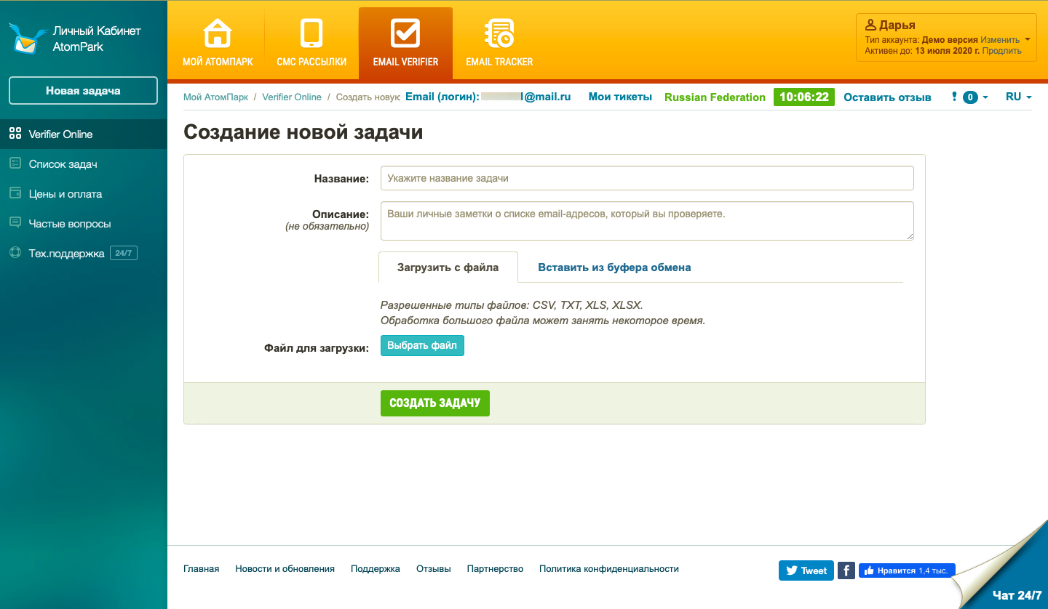Viewport: 1048px width, 609px height.
Task: Click Партнерство footer link
Action: coord(495,569)
